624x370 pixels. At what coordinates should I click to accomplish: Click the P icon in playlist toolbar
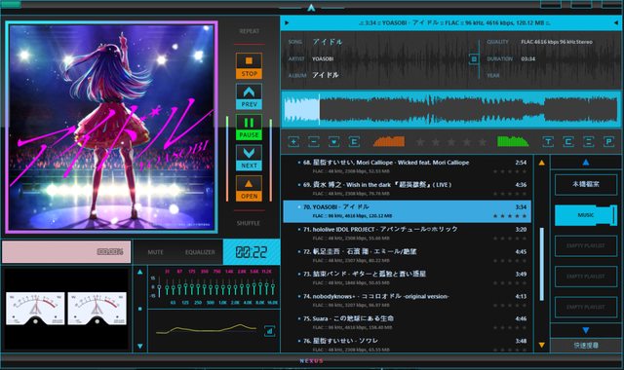(x=608, y=141)
